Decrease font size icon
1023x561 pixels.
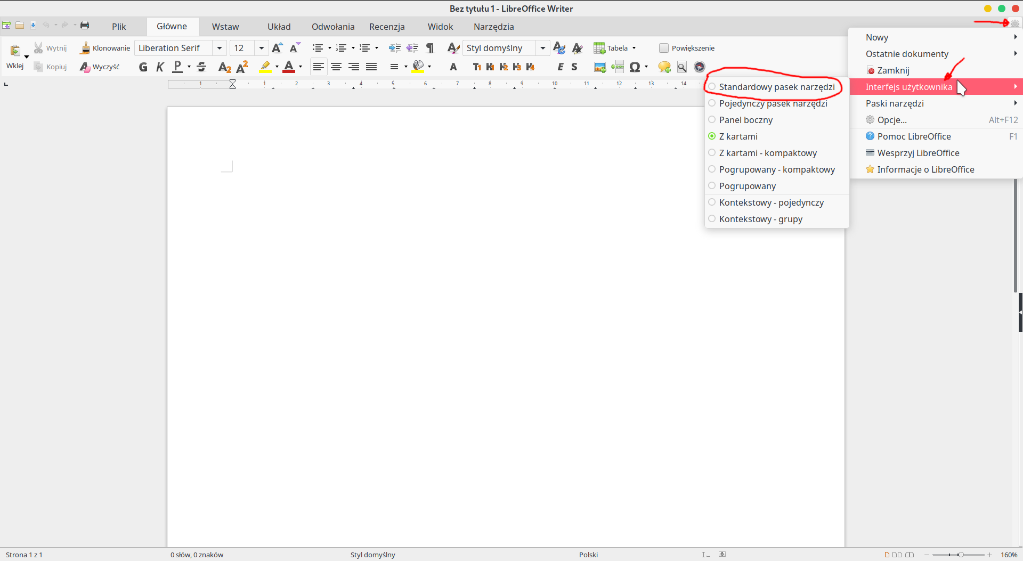pyautogui.click(x=295, y=48)
